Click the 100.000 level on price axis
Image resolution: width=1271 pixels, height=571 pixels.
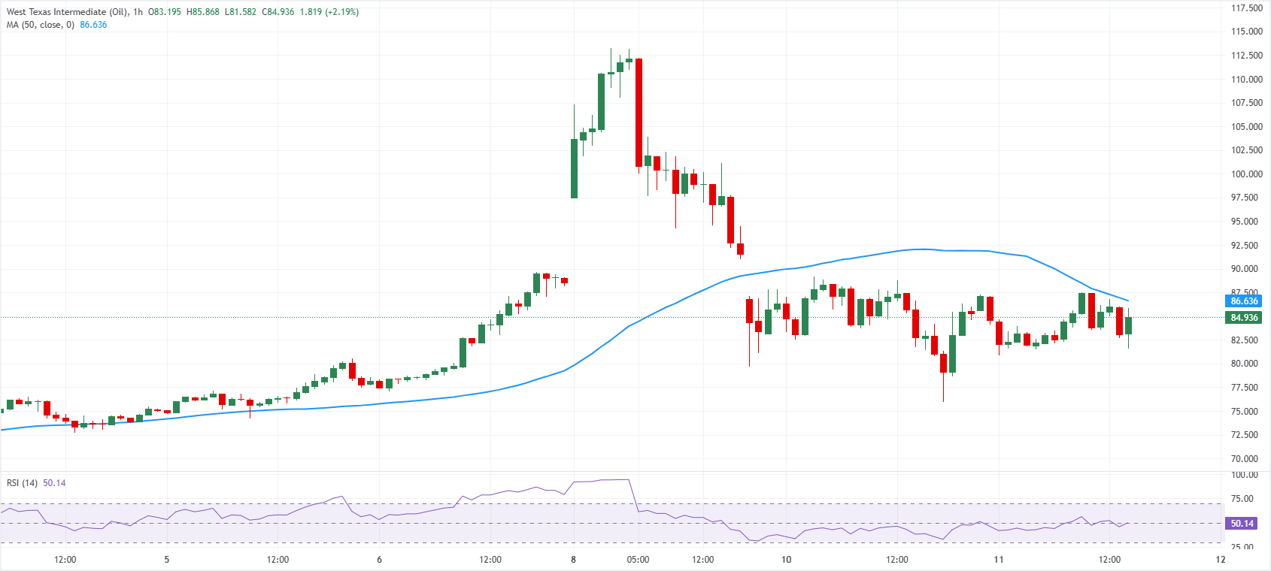point(1246,174)
